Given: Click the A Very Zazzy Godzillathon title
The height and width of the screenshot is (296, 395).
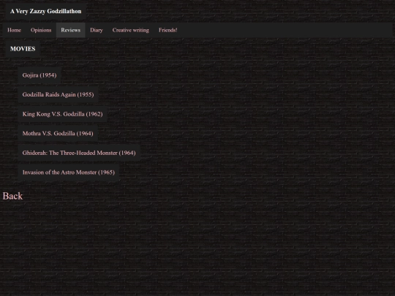Looking at the screenshot, I should (x=45, y=11).
